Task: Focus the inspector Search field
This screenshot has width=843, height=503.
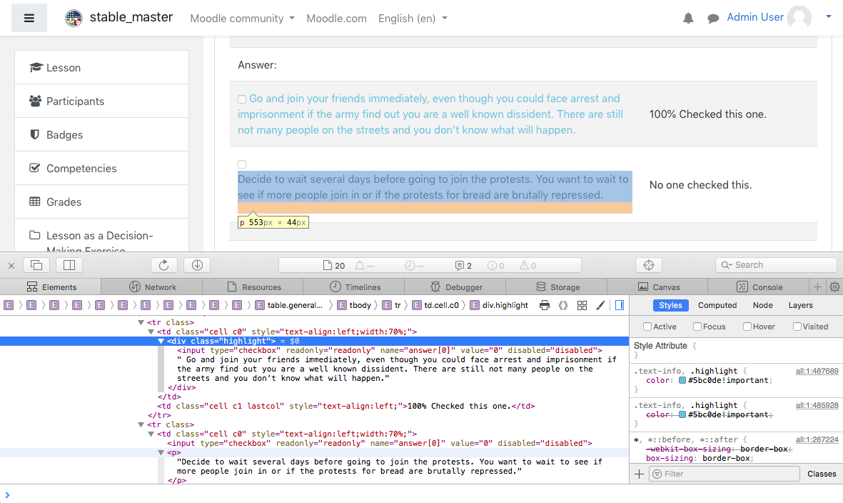Action: click(777, 265)
